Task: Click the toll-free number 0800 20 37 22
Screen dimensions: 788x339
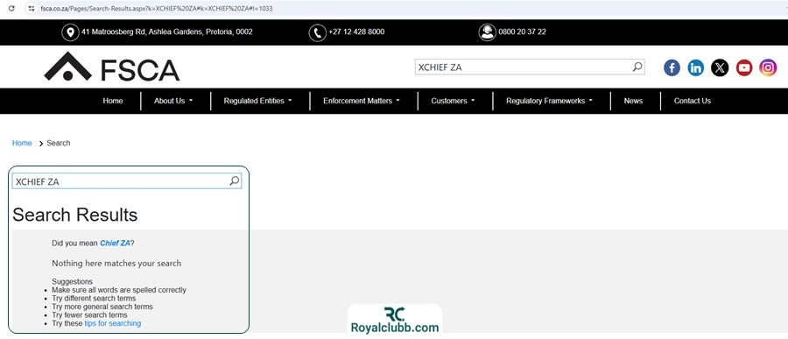Action: [522, 32]
